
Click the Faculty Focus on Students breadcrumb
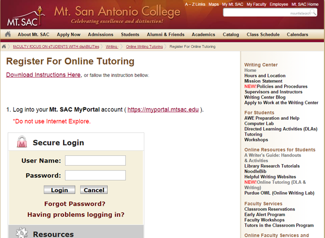pos(56,46)
